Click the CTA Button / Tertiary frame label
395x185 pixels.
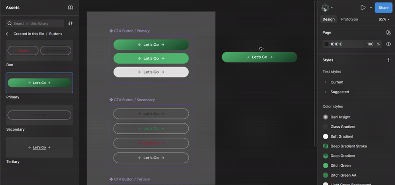pyautogui.click(x=132, y=179)
